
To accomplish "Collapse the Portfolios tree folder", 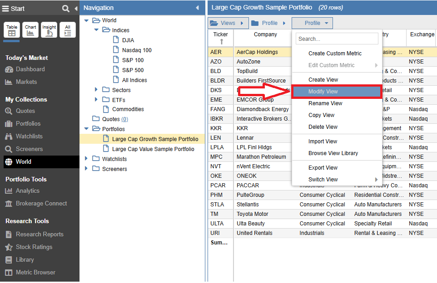I will (86, 128).
